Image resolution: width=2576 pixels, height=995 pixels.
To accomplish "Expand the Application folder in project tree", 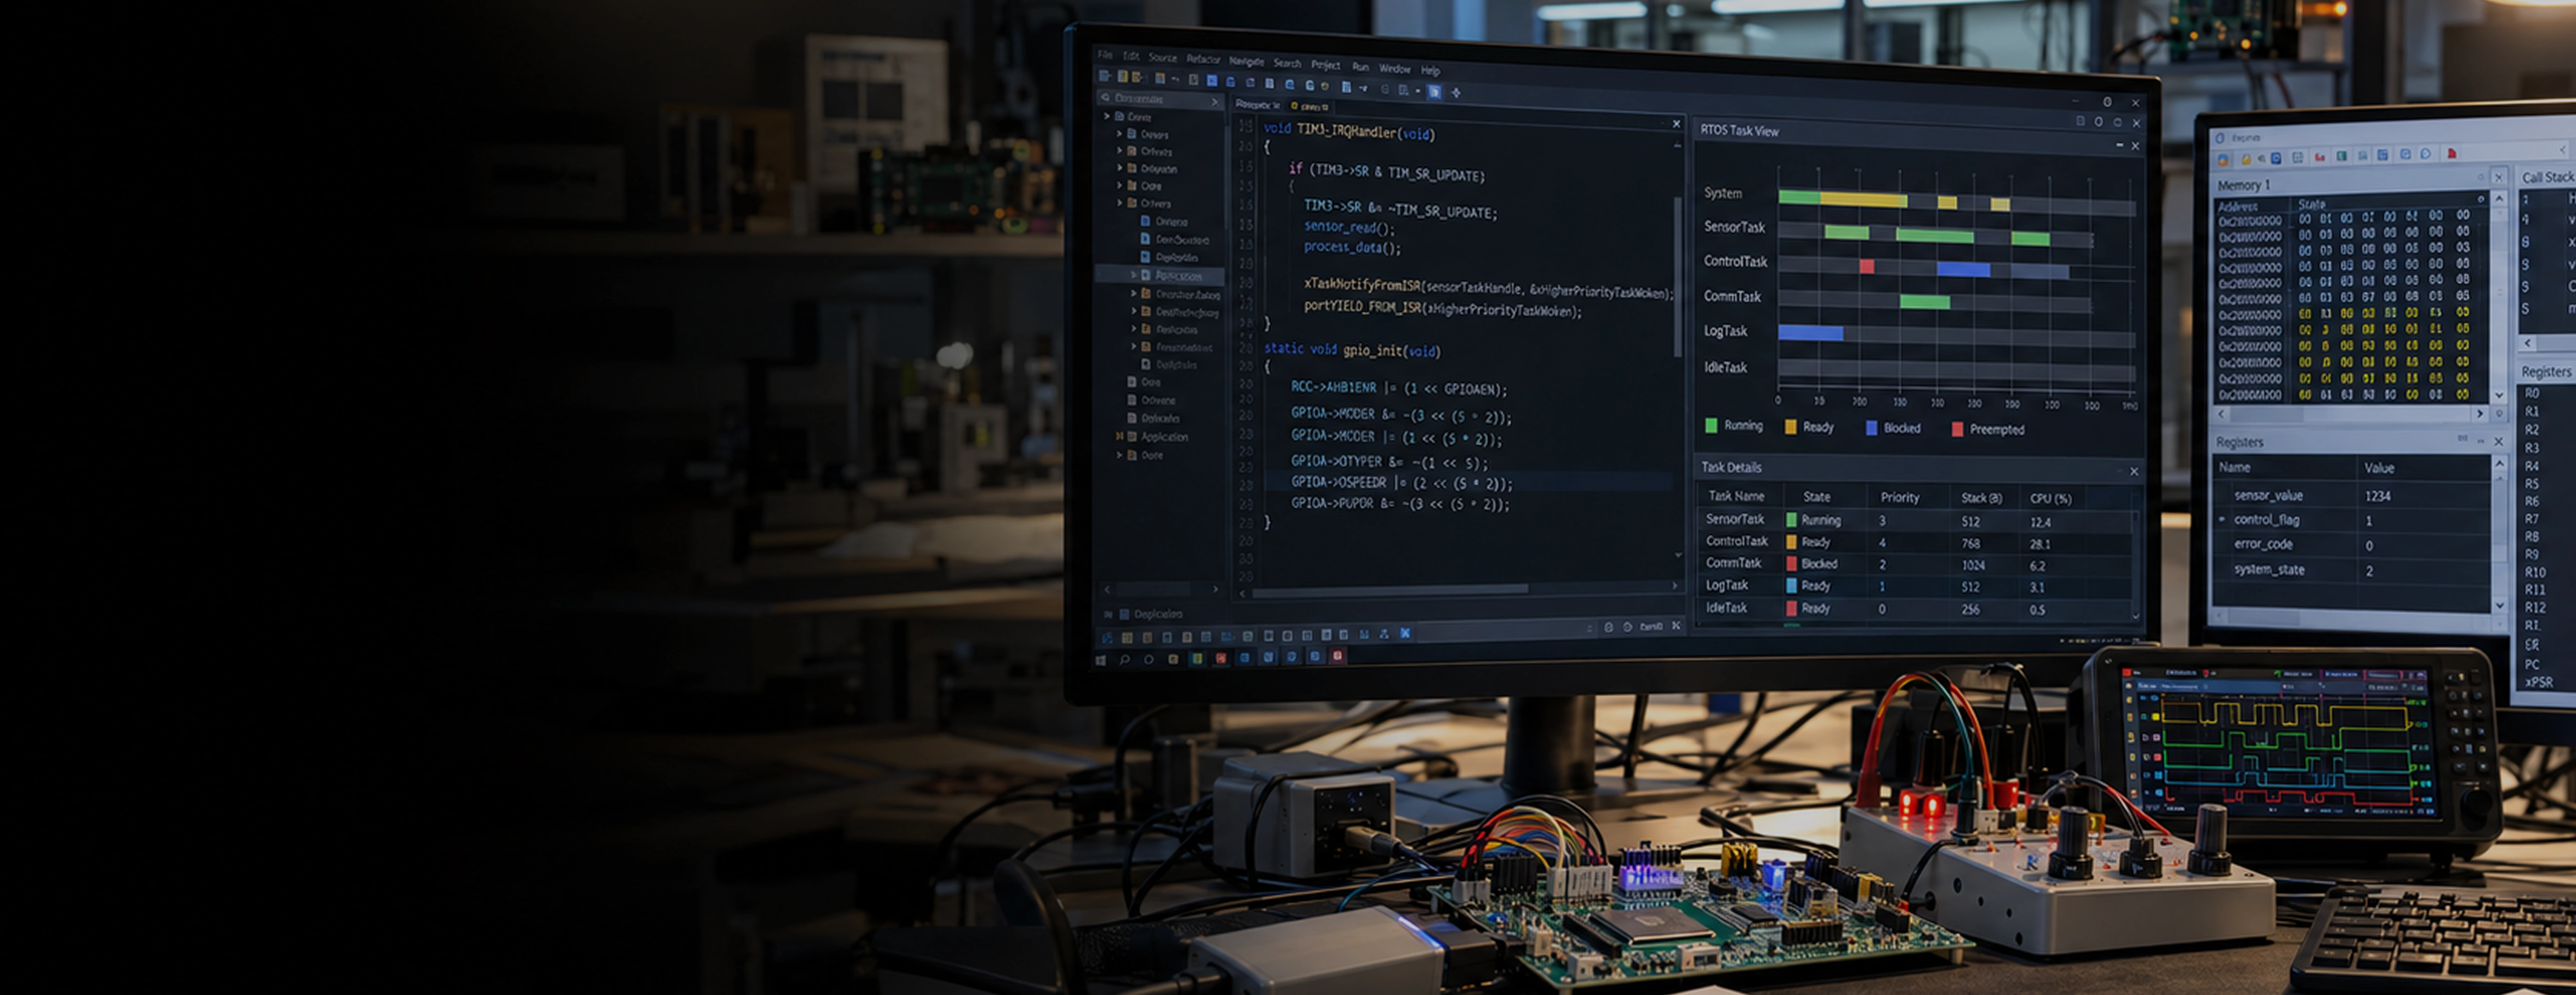I will [1119, 436].
